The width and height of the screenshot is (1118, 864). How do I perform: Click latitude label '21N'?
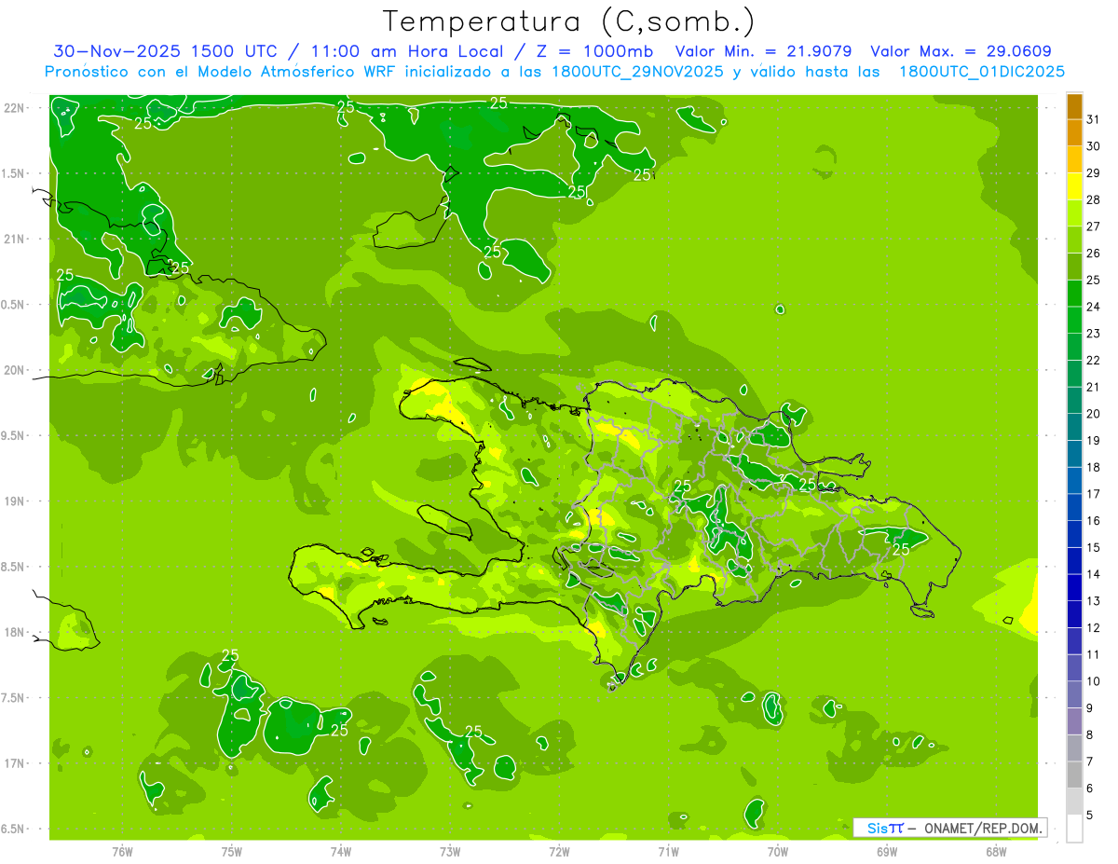pyautogui.click(x=15, y=239)
